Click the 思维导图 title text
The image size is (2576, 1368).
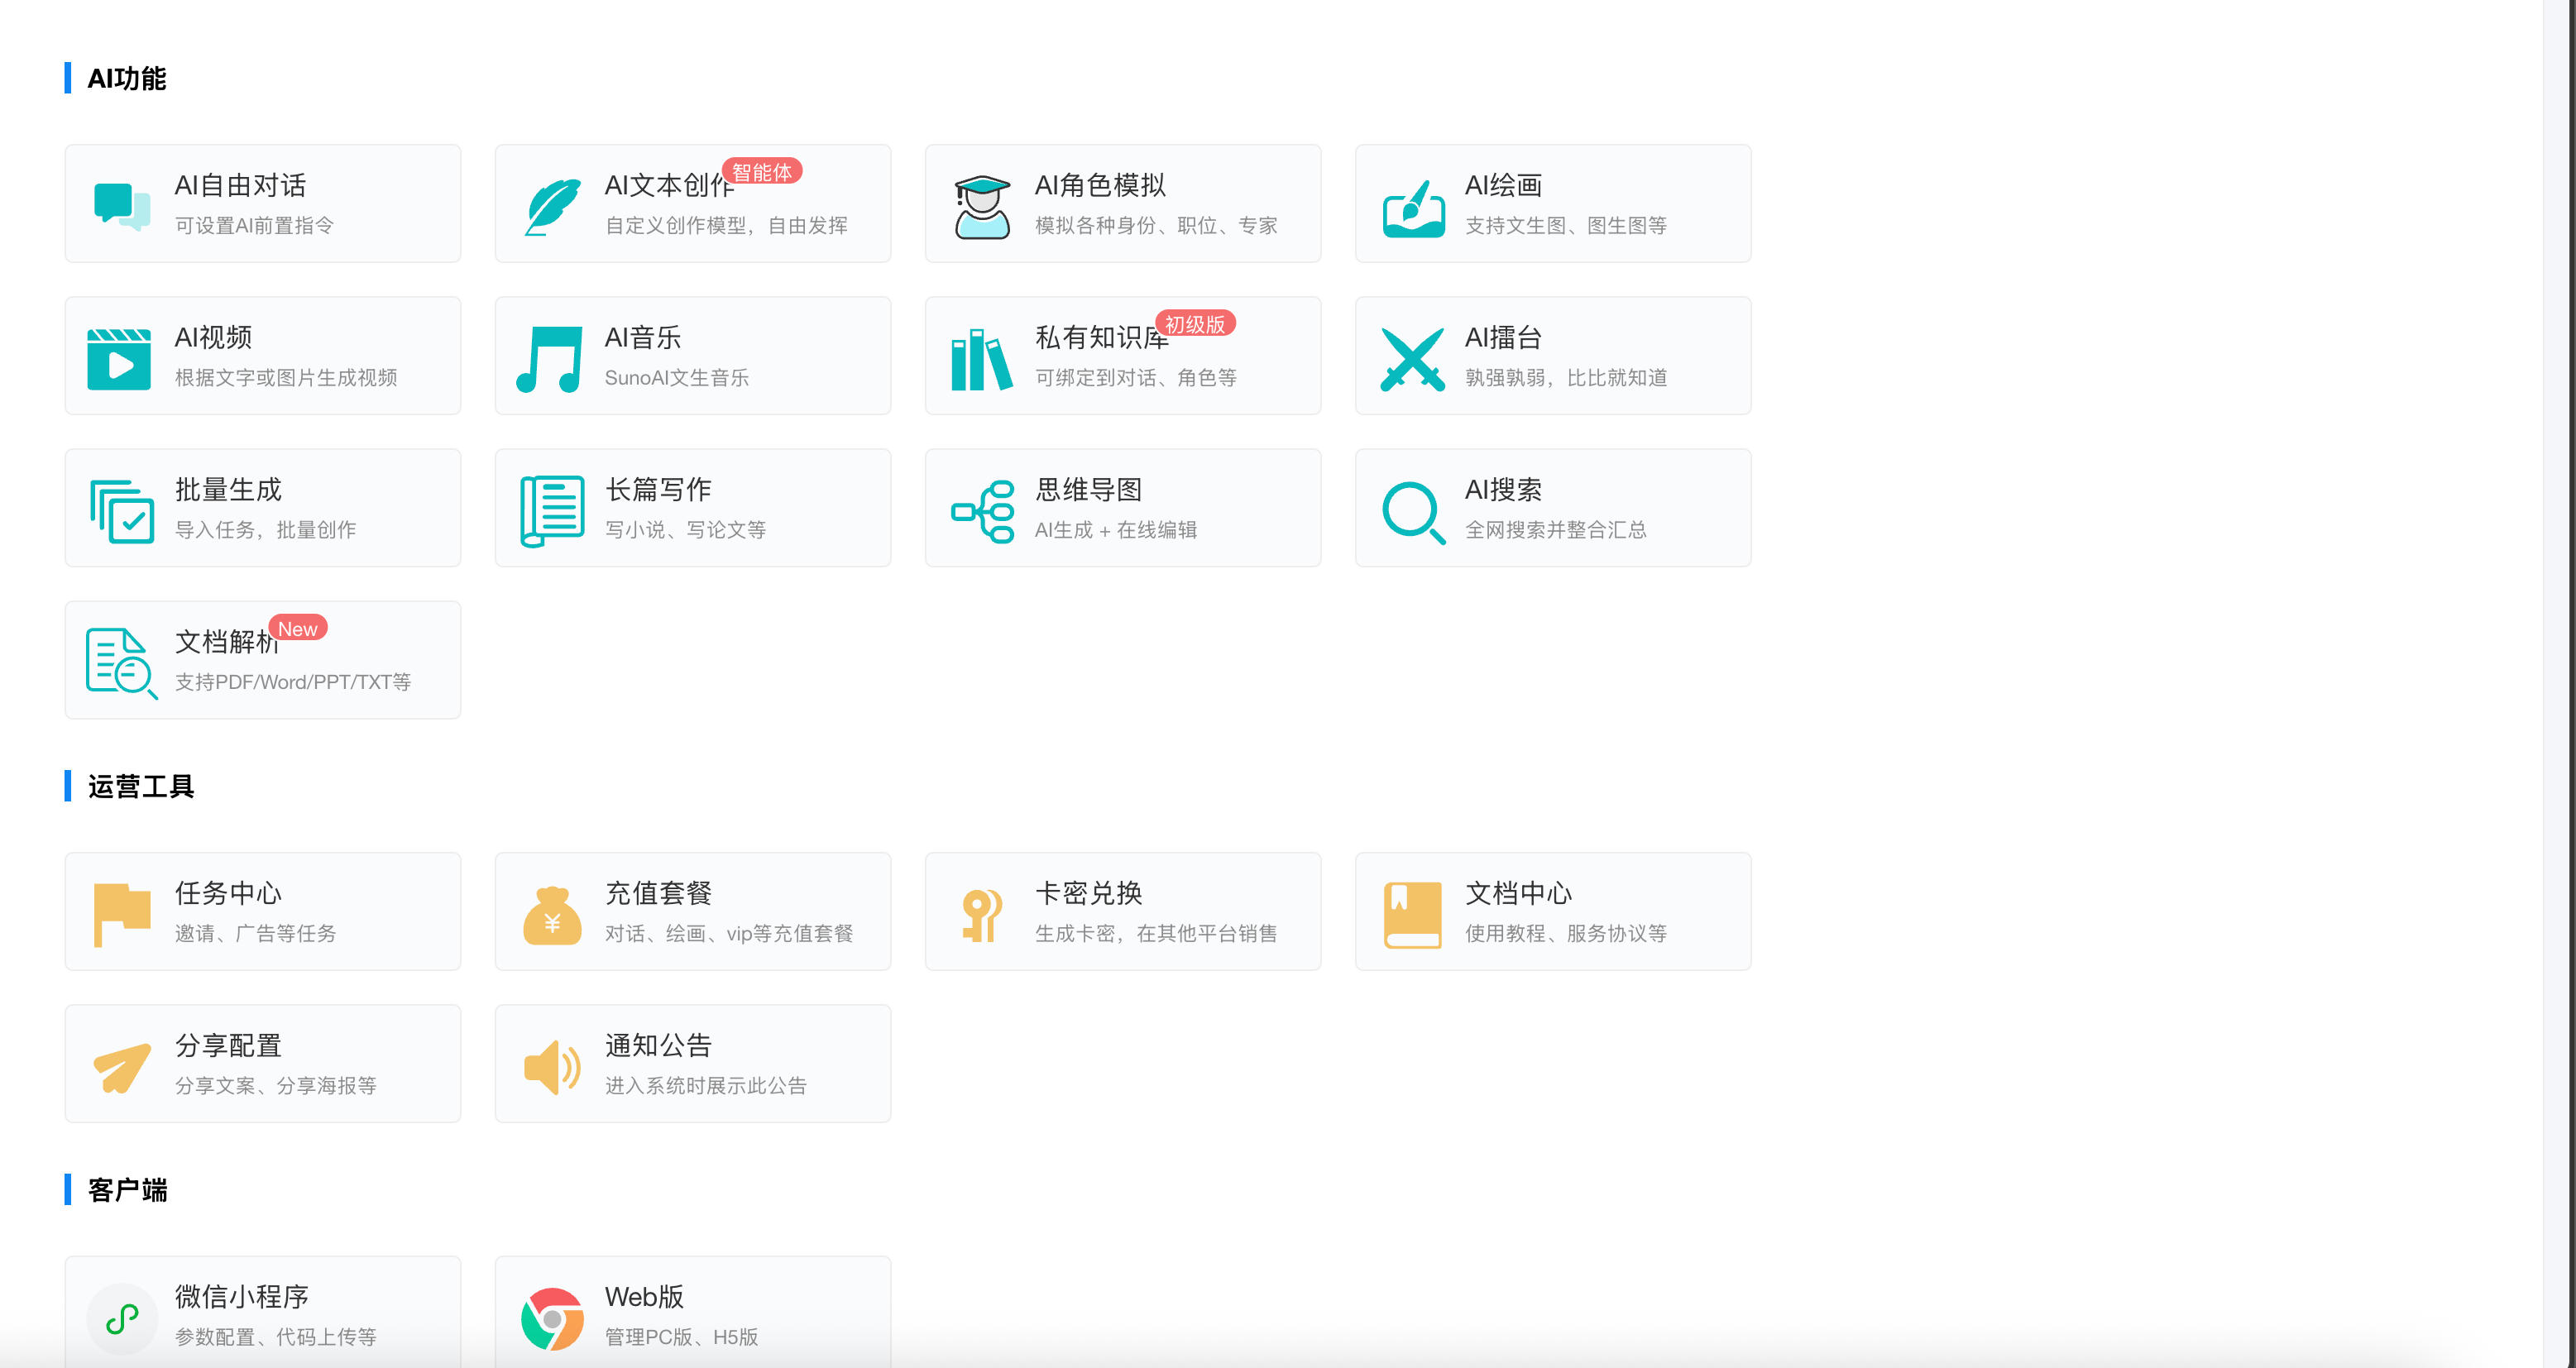[1088, 490]
